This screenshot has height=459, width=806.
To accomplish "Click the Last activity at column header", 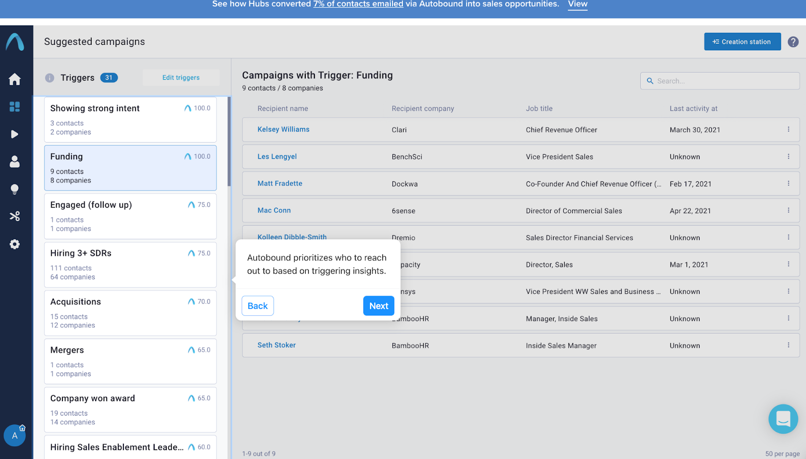I will coord(693,108).
